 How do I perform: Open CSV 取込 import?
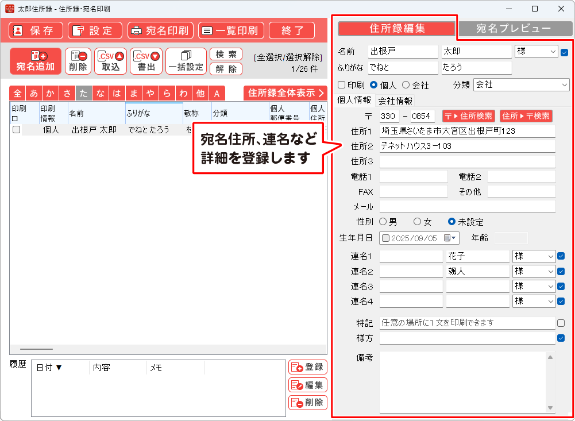[111, 61]
